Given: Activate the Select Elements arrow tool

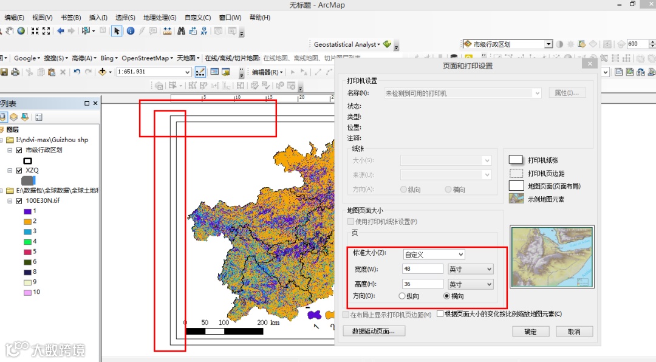Looking at the screenshot, I should 117,31.
